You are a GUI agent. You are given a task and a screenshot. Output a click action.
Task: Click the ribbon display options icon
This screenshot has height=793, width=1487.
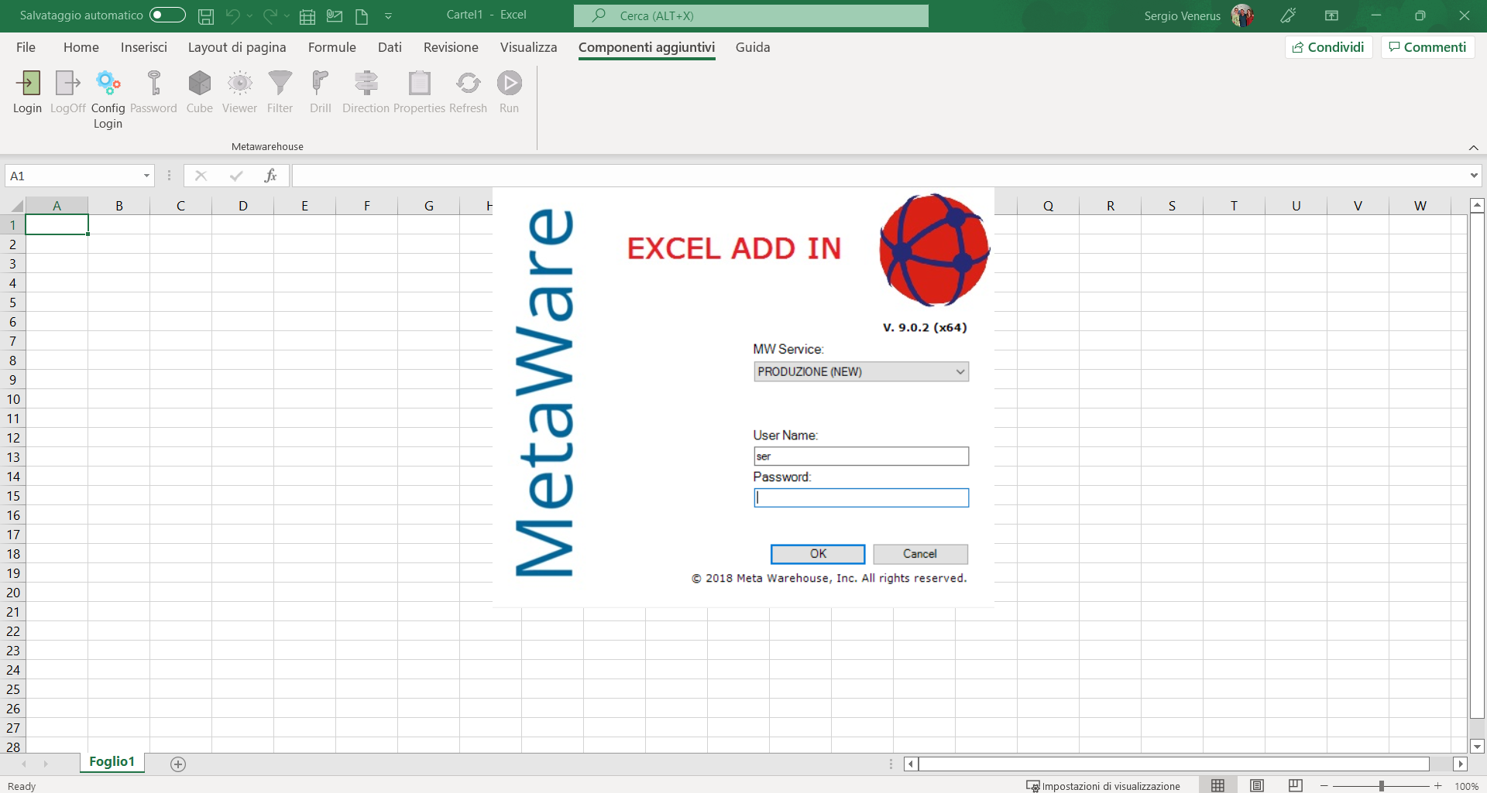coord(1332,15)
